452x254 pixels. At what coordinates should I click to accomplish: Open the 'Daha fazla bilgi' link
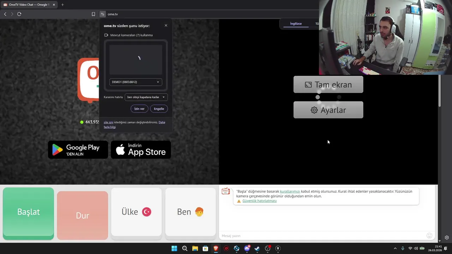pyautogui.click(x=134, y=125)
